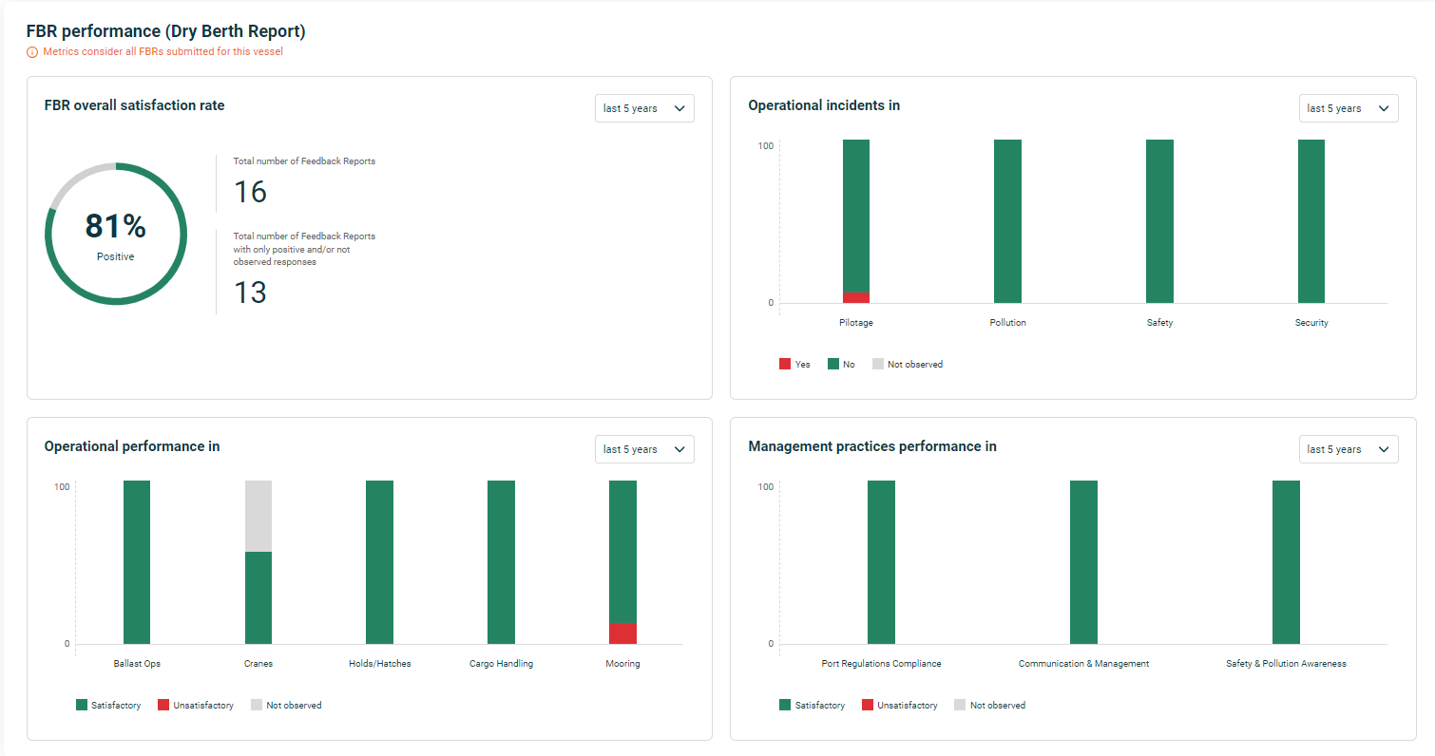Click the red Mooring unsatisfactory bar segment
The width and height of the screenshot is (1435, 756).
pos(622,633)
